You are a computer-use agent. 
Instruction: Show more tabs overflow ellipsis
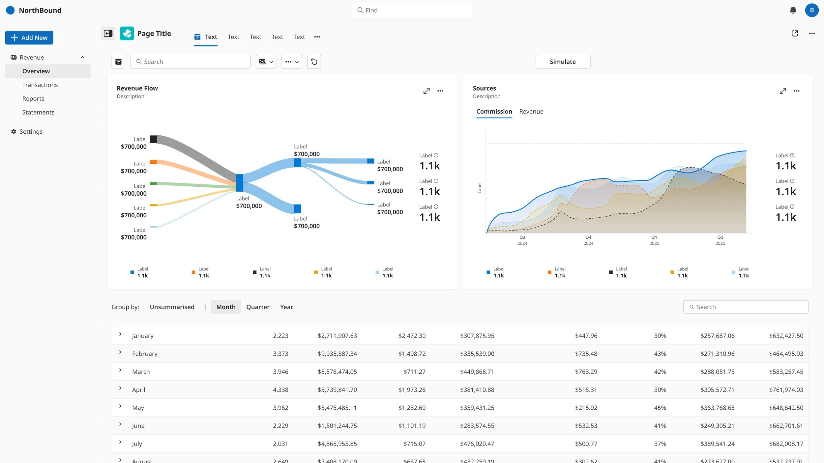point(317,37)
